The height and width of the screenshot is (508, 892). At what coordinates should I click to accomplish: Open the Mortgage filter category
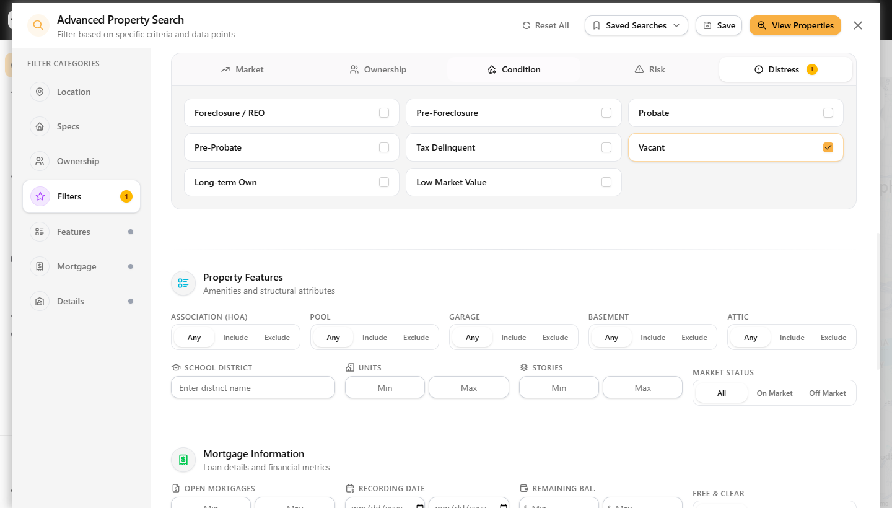pos(82,266)
